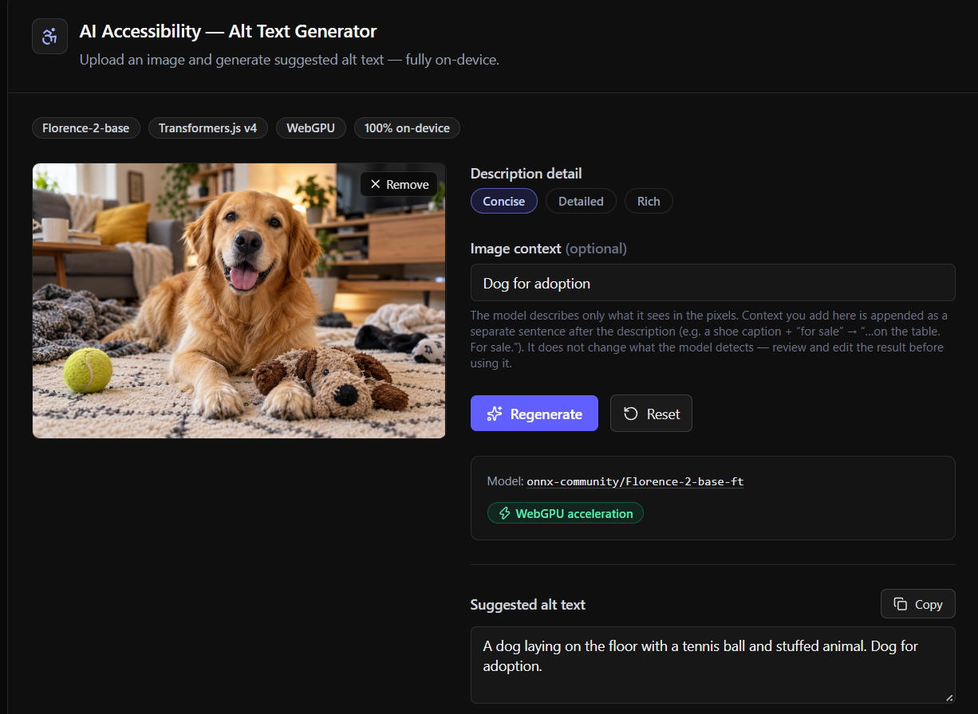Screen dimensions: 978x714
Task: Click the 100% on-device tag
Action: pos(407,127)
